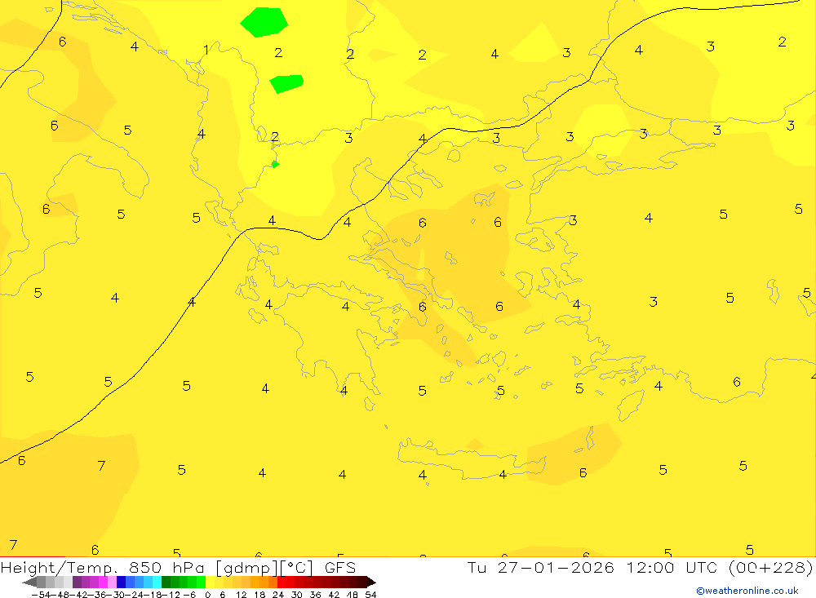Click the 'GFS' model label
Screen dimensions: 816x598
click(340, 567)
